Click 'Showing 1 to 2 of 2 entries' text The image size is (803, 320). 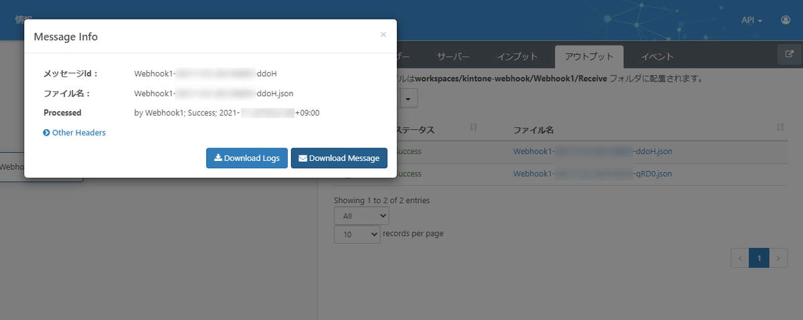click(x=382, y=200)
